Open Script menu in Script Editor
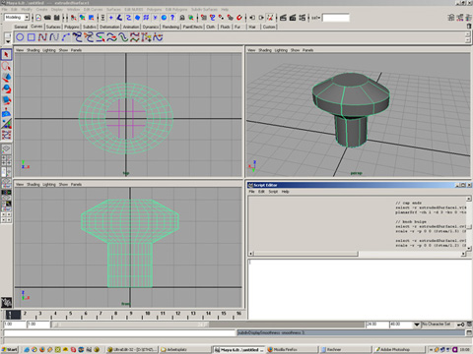This screenshot has width=473, height=354. pos(273,192)
